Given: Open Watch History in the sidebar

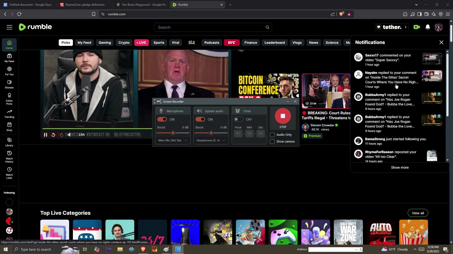Looking at the screenshot, I should [9, 157].
